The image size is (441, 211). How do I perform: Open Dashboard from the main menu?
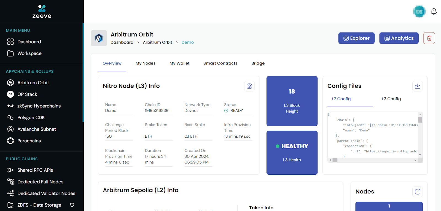tap(29, 42)
